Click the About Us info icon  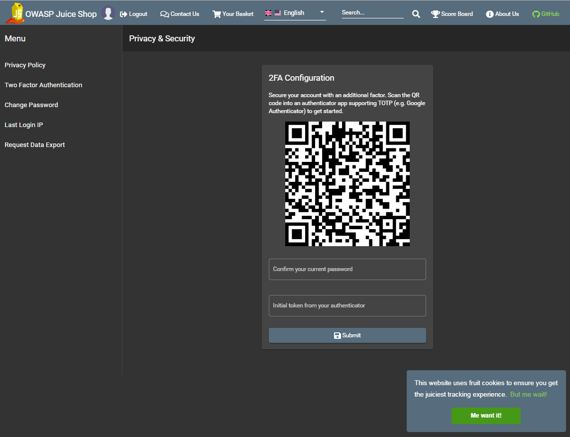pyautogui.click(x=490, y=14)
